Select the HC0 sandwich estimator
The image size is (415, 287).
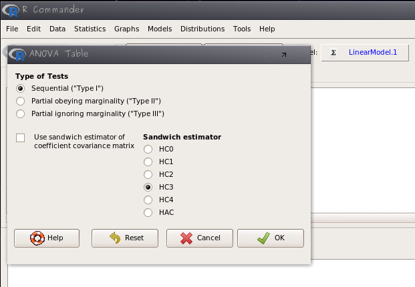pyautogui.click(x=148, y=150)
